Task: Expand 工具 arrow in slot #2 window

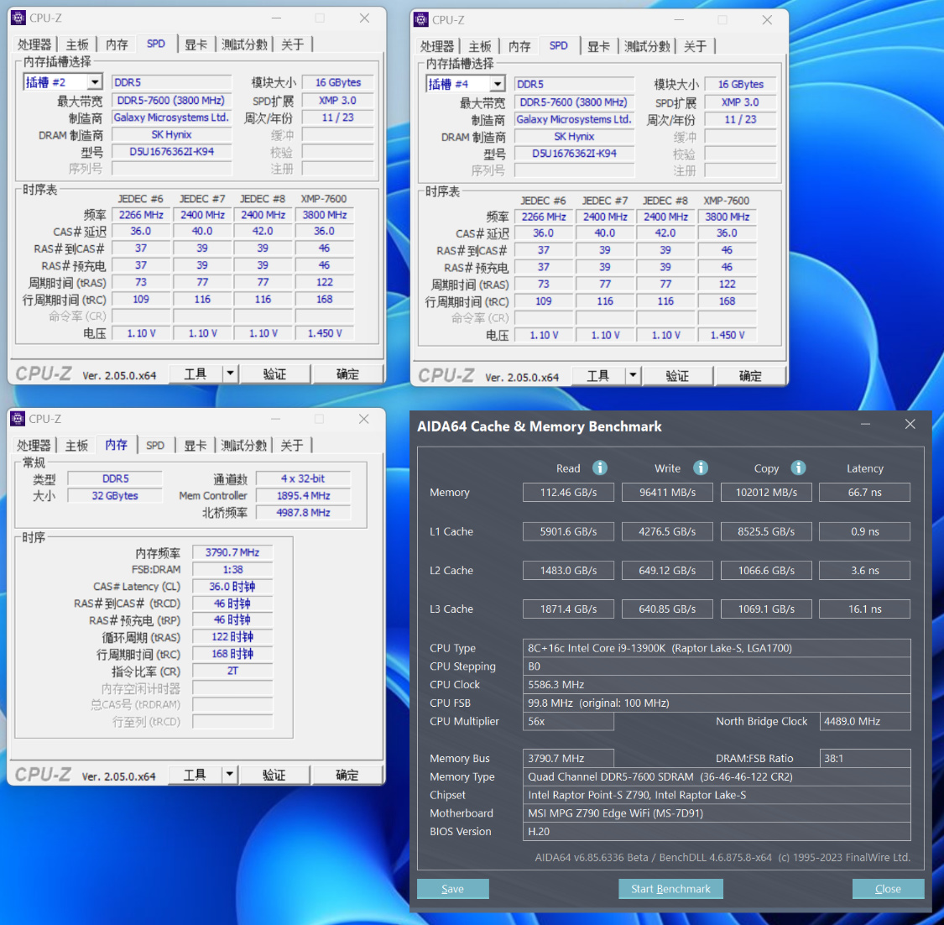Action: 230,374
